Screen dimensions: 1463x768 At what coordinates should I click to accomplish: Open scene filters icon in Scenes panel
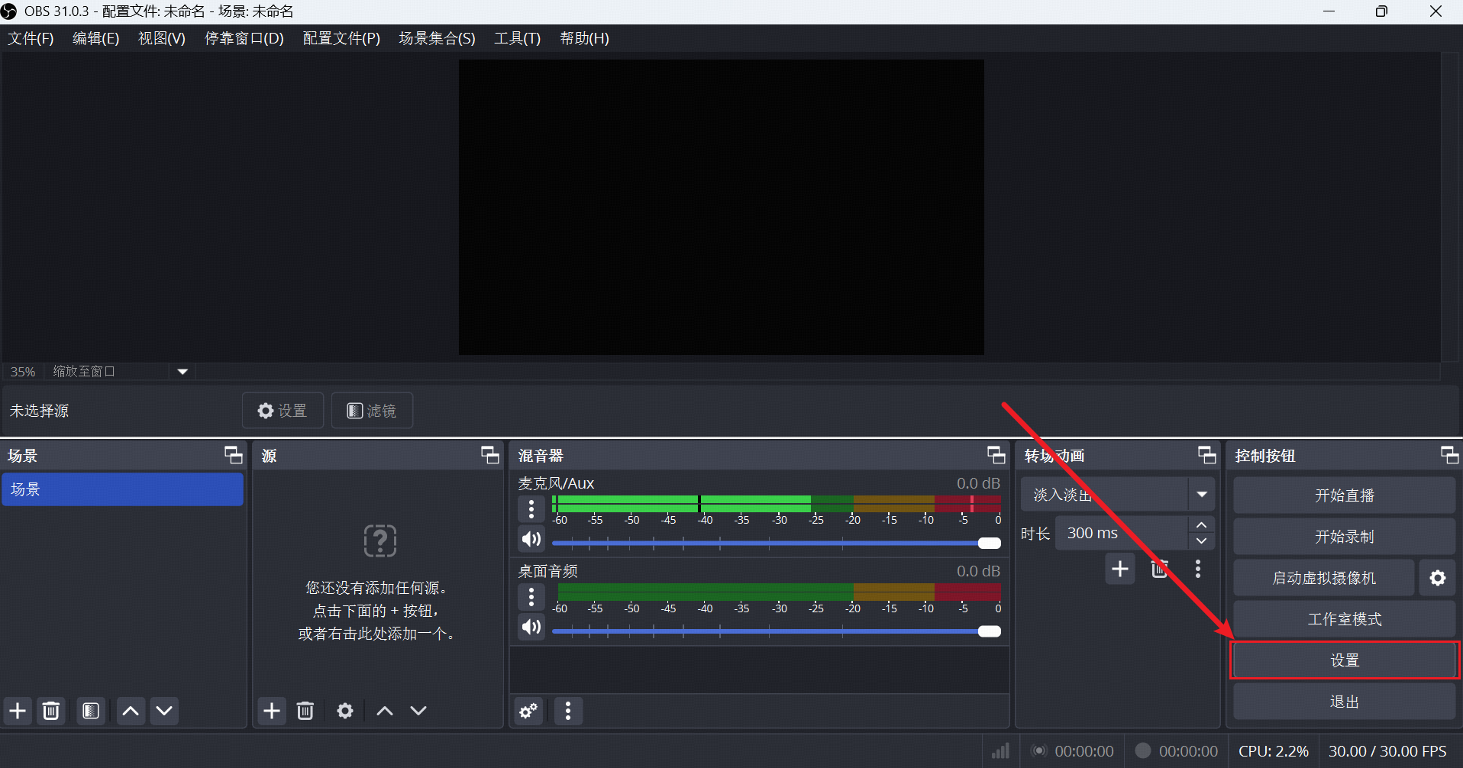pyautogui.click(x=91, y=711)
